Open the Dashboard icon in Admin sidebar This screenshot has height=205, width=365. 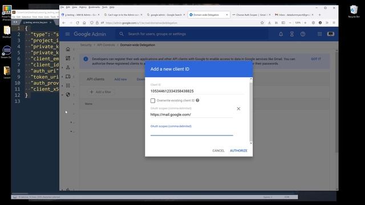pos(68,58)
